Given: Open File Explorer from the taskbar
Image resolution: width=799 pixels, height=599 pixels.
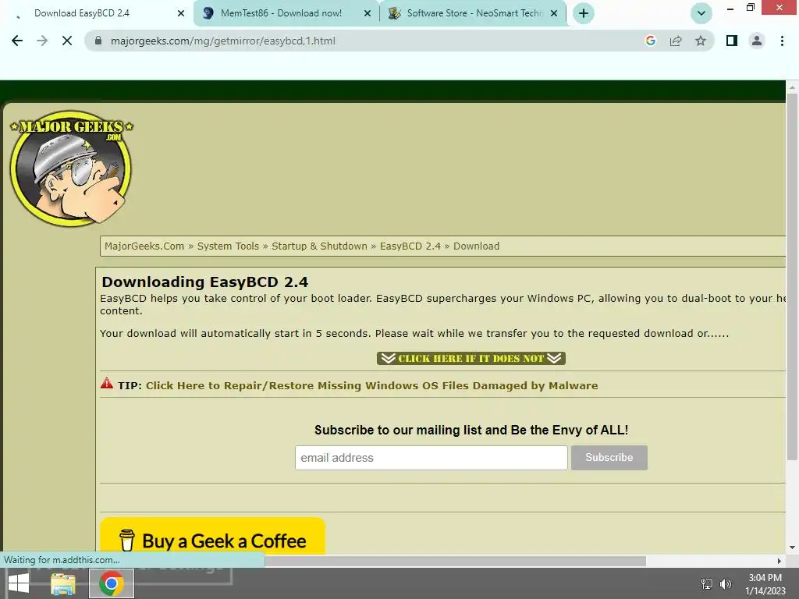Looking at the screenshot, I should [63, 583].
